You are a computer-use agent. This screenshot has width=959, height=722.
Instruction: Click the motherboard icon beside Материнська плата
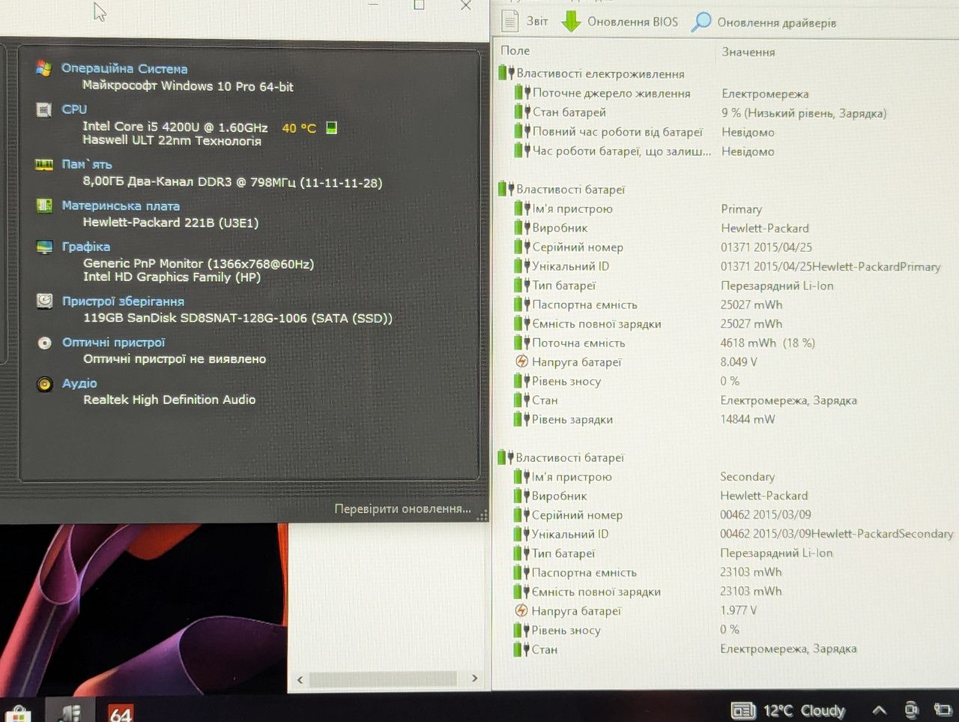pyautogui.click(x=44, y=205)
